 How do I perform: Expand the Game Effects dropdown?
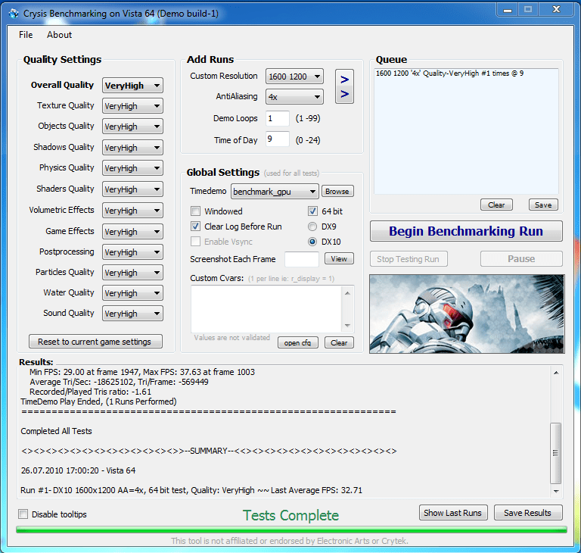[x=132, y=231]
